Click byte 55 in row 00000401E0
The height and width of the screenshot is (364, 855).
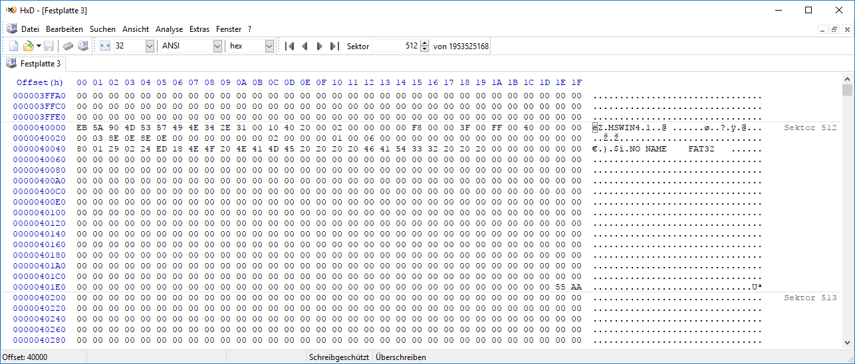pos(560,287)
